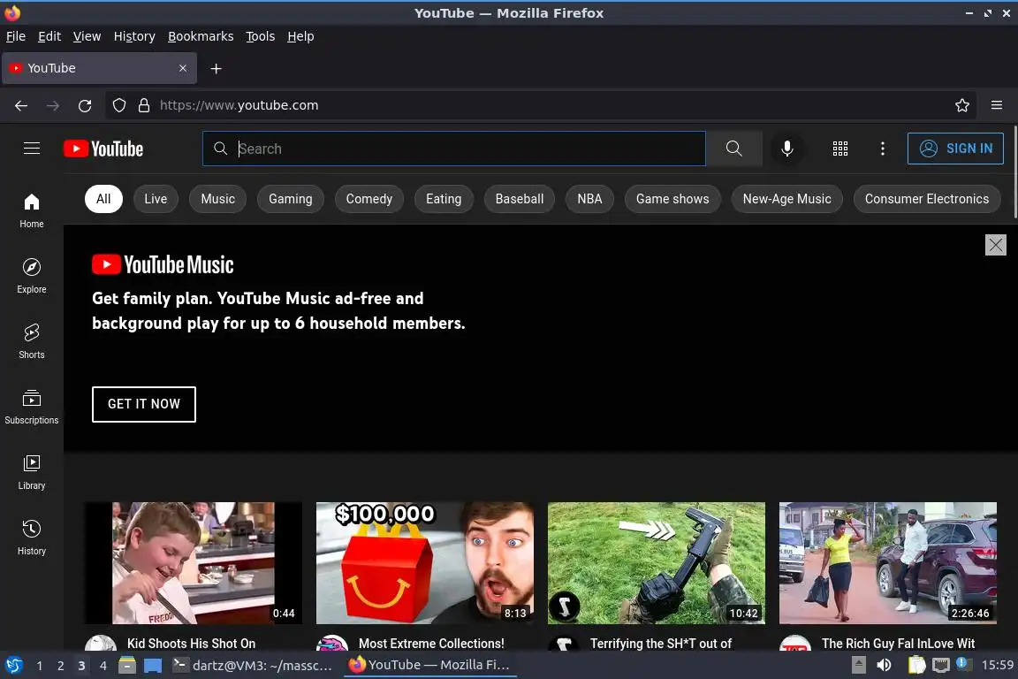The height and width of the screenshot is (679, 1018).
Task: Dismiss the YouTube Music promo banner
Action: (995, 245)
